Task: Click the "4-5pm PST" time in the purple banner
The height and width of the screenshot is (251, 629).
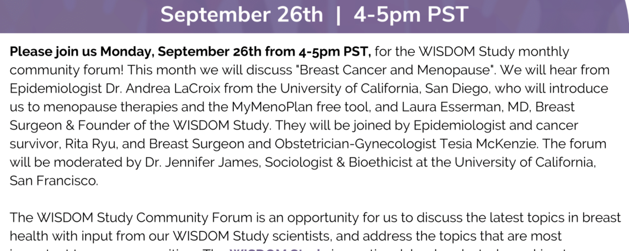Action: tap(411, 15)
